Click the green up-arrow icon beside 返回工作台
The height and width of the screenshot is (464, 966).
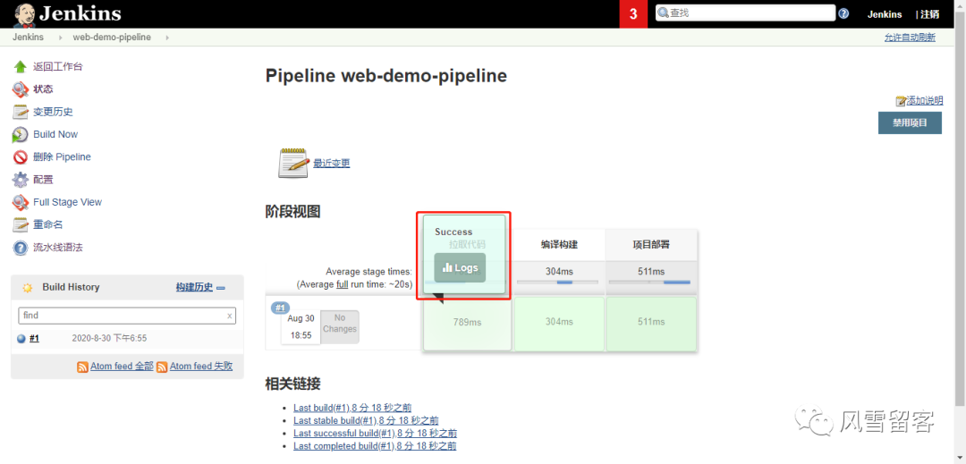[21, 66]
